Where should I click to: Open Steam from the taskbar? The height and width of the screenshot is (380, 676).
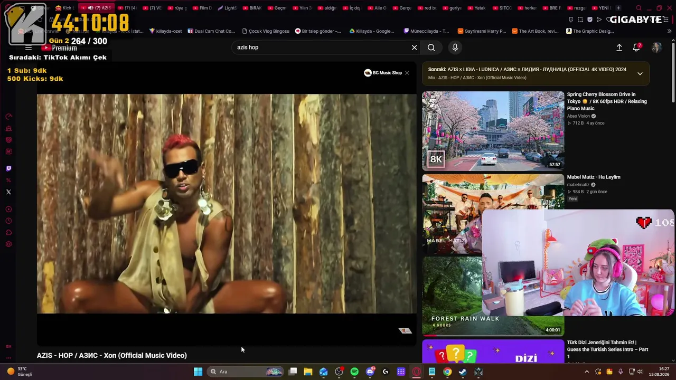463,372
